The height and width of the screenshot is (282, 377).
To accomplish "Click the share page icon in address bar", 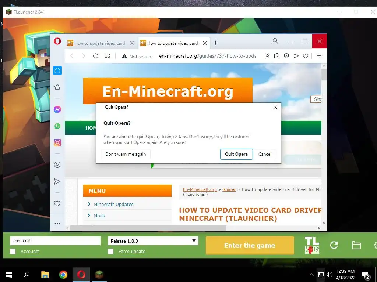I will tap(267, 56).
